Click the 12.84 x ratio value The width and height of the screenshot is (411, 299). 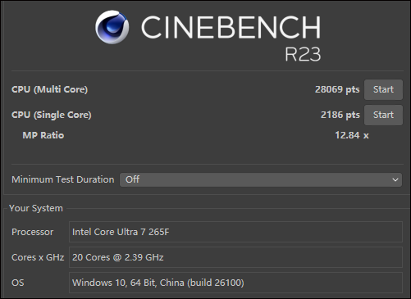(x=352, y=135)
